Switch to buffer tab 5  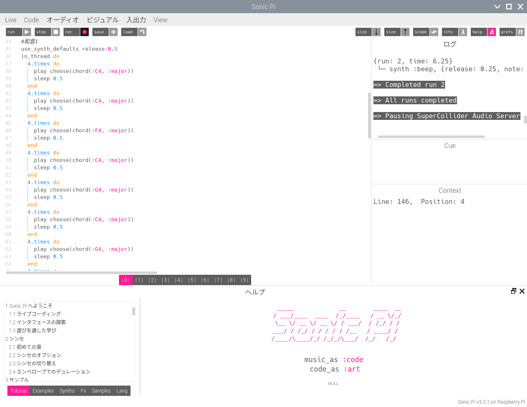pos(192,280)
